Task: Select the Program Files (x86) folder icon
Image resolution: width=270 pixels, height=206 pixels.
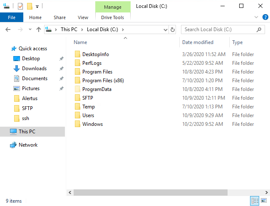Action: (x=77, y=80)
